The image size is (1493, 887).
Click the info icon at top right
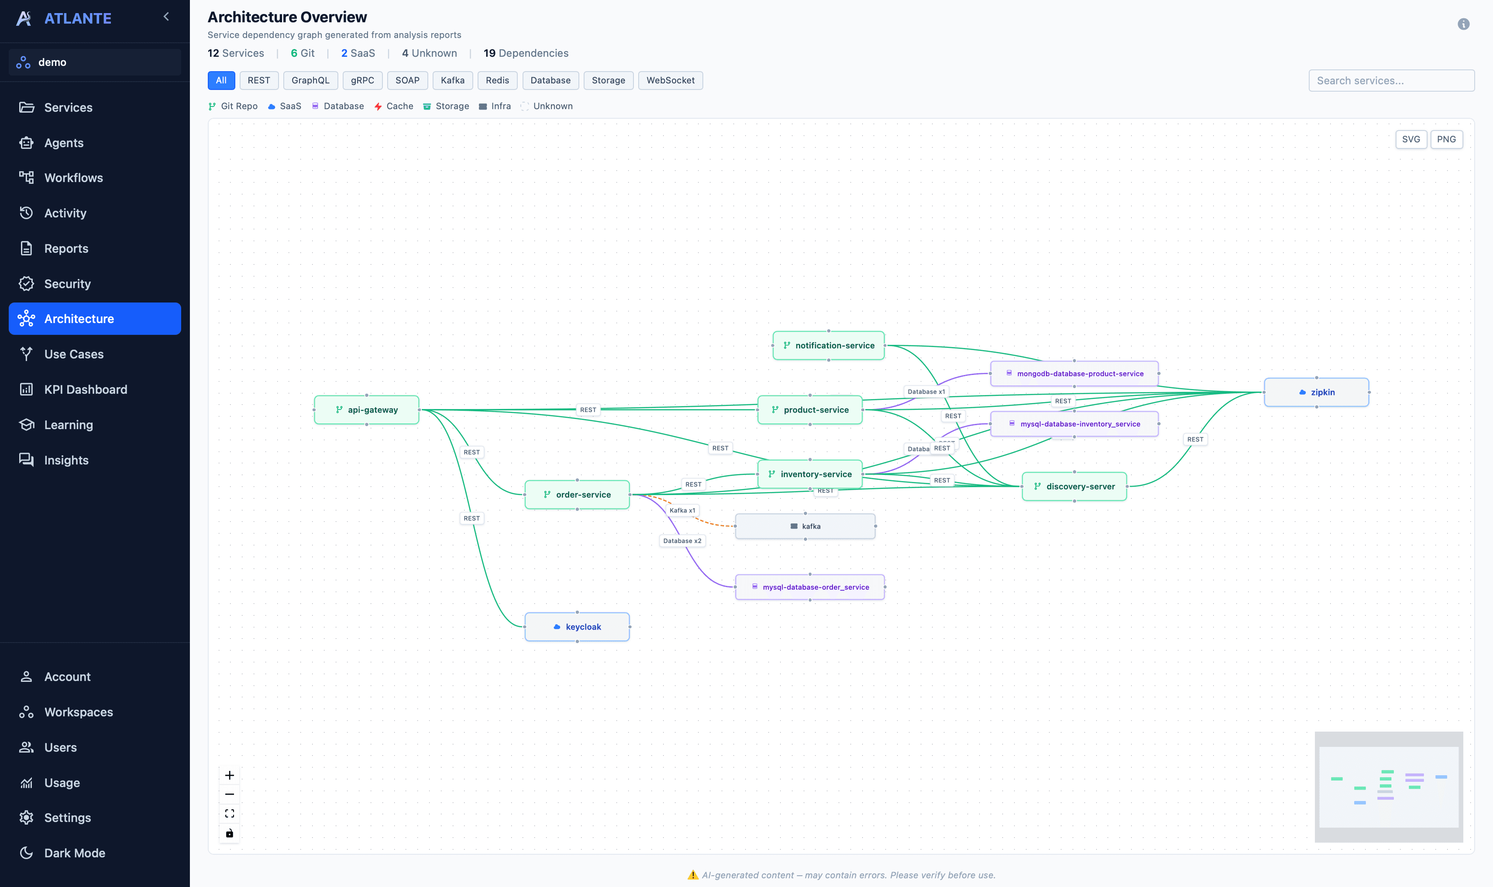1463,24
